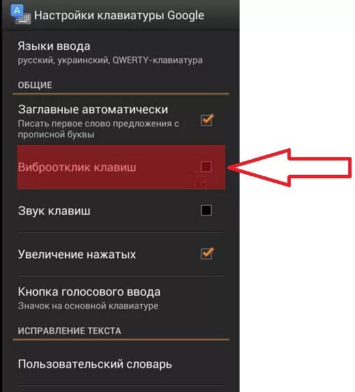This screenshot has width=355, height=392.
Task: Open Пользовательский словарь
Action: pyautogui.click(x=121, y=364)
